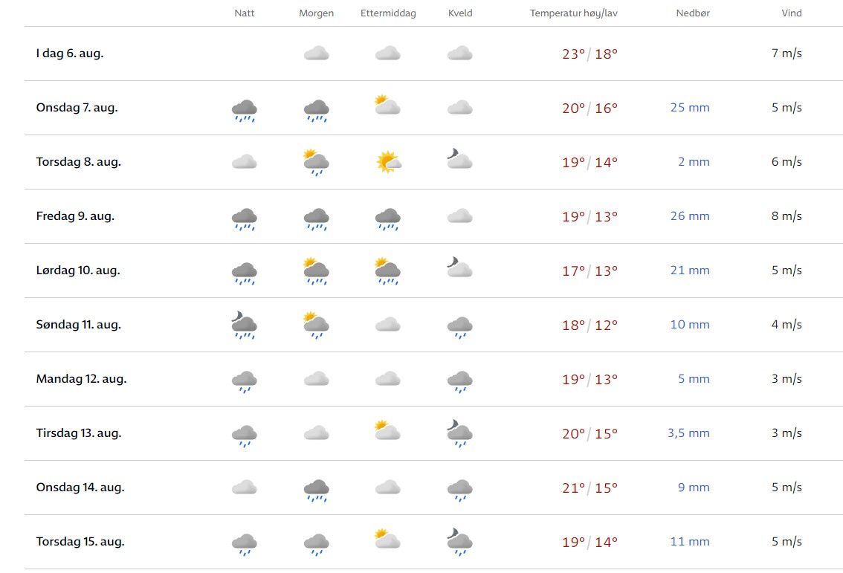Click Fredag 9. aug. afternoon rain icon

point(388,218)
